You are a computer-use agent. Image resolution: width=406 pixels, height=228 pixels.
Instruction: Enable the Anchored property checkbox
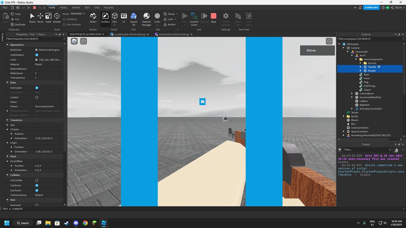pos(36,205)
